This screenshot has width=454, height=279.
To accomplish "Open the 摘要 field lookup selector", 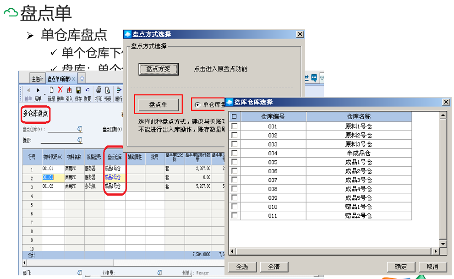I will click(79, 140).
